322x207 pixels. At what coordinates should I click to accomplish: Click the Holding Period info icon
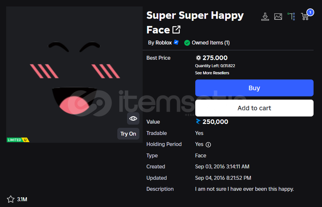(x=208, y=145)
